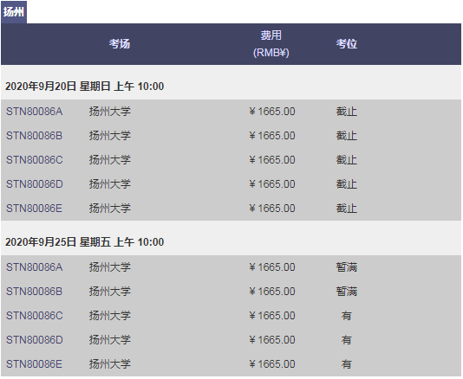This screenshot has height=379, width=463.
Task: Click the 考场 column header
Action: coord(120,44)
